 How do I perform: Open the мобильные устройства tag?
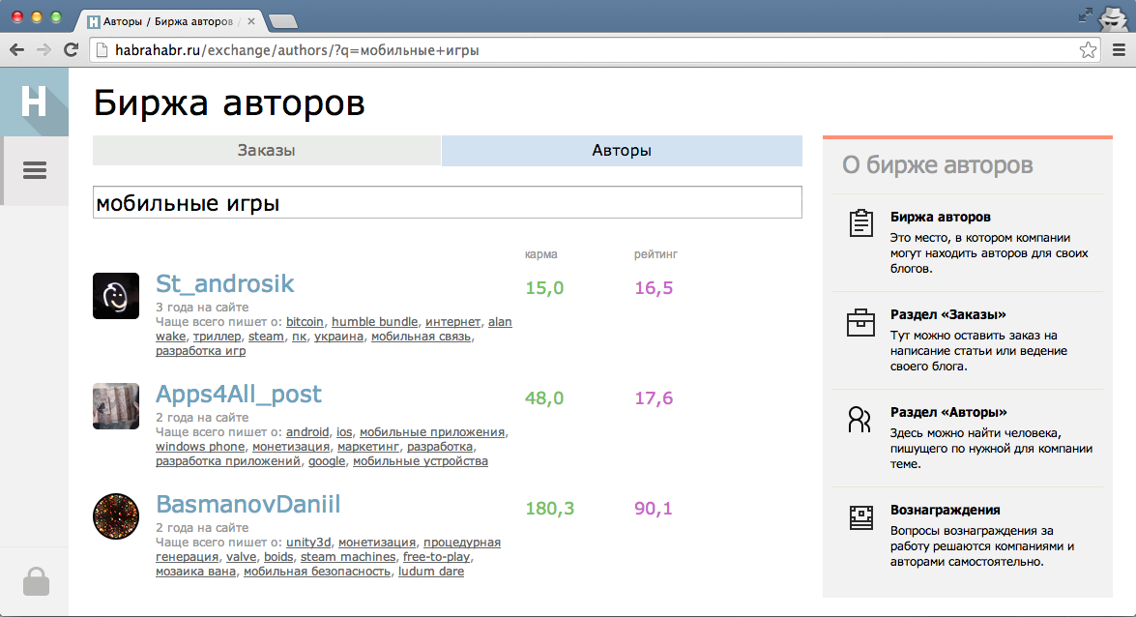421,461
